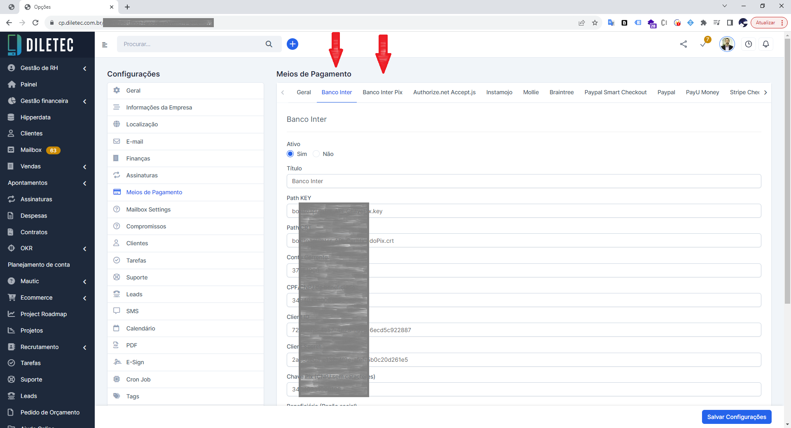Switch to the Paypal Smart Checkout tab
791x428 pixels.
pyautogui.click(x=615, y=92)
